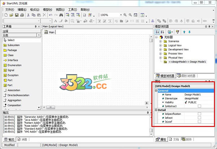Expand the Logical View tree node

pyautogui.click(x=160, y=45)
